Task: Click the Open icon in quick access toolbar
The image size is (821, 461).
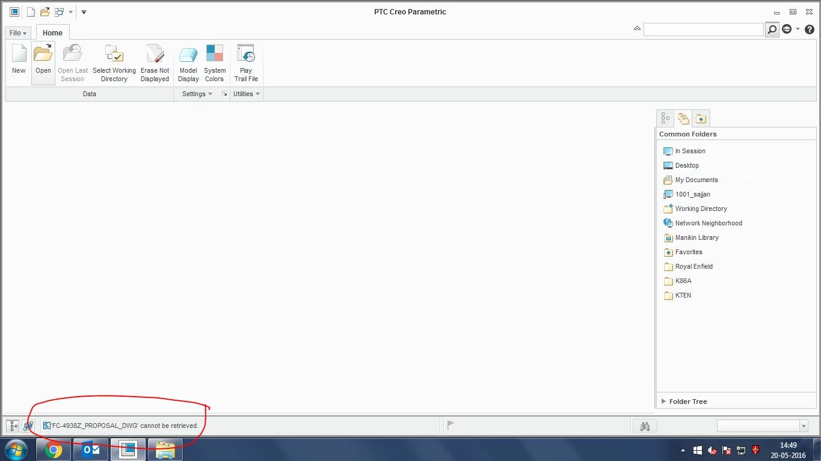Action: [x=45, y=12]
